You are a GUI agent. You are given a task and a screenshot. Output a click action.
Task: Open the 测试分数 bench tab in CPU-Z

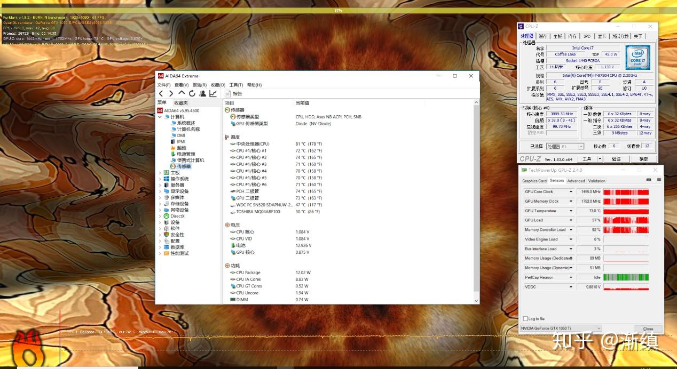point(620,36)
